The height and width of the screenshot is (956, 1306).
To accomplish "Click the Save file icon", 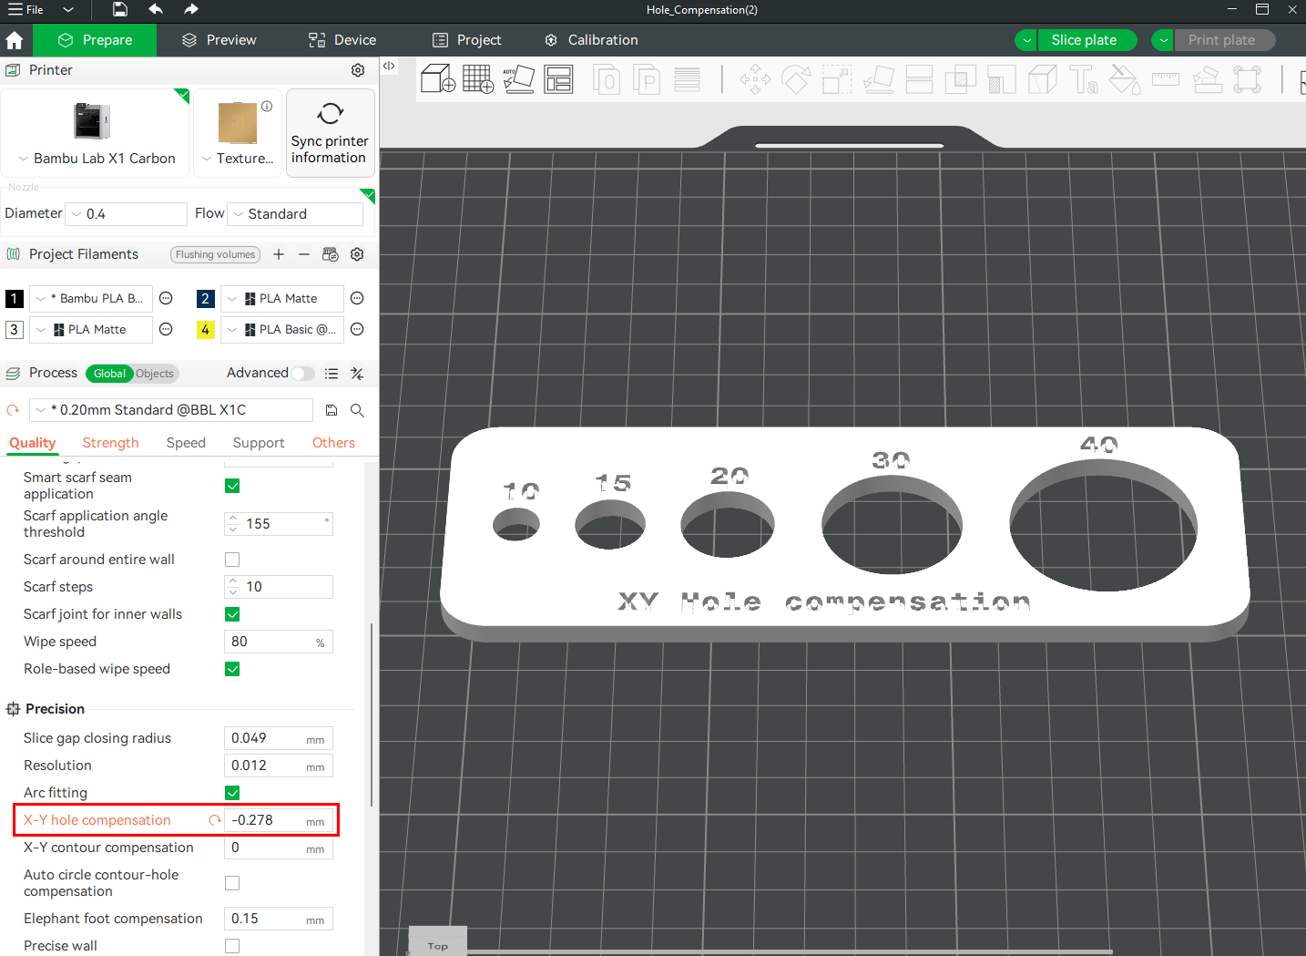I will pos(120,9).
